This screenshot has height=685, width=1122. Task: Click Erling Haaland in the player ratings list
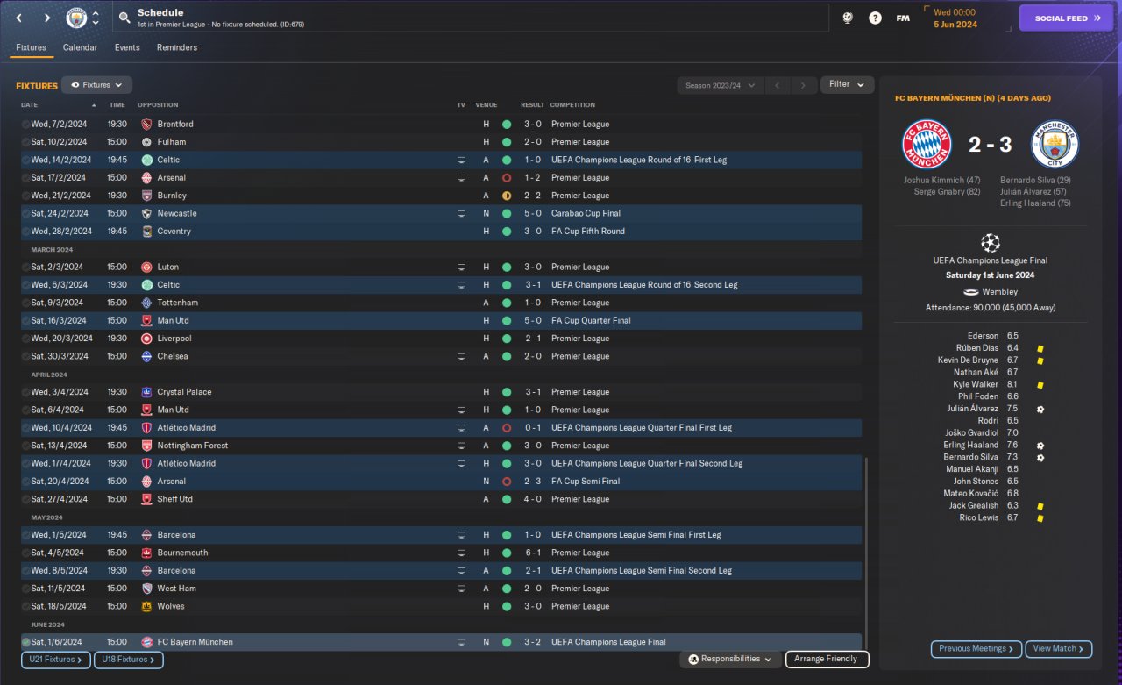971,445
